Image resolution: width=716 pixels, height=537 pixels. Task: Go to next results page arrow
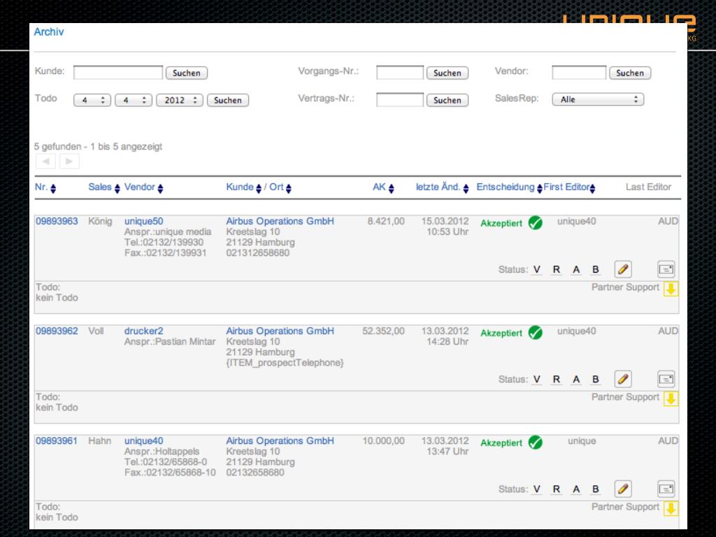(x=69, y=162)
